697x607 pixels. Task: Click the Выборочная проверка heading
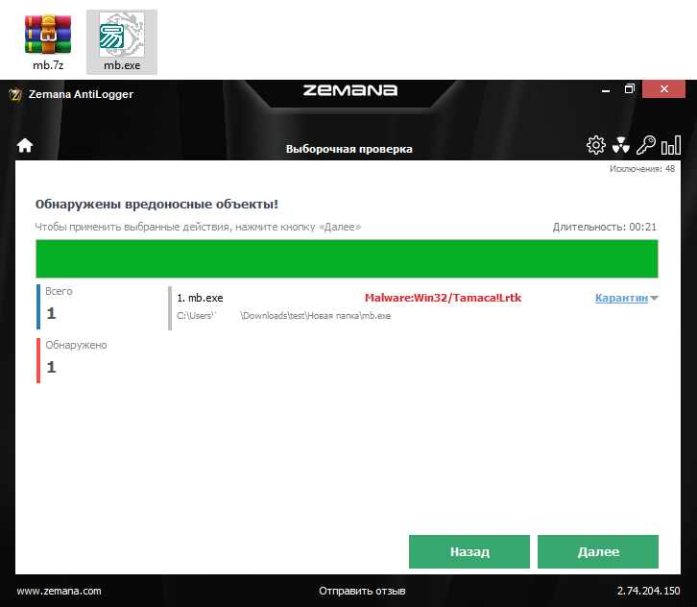[348, 149]
